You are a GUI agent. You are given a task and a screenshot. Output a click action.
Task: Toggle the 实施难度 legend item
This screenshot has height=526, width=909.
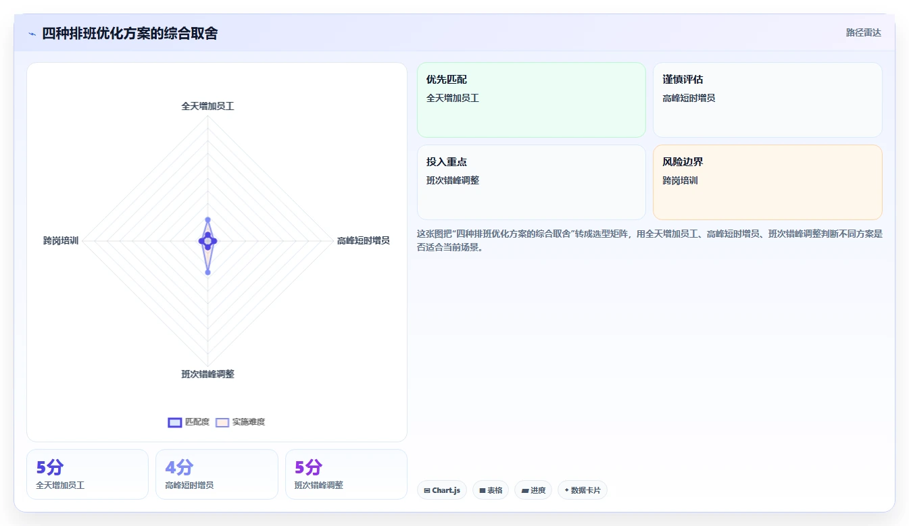(241, 422)
